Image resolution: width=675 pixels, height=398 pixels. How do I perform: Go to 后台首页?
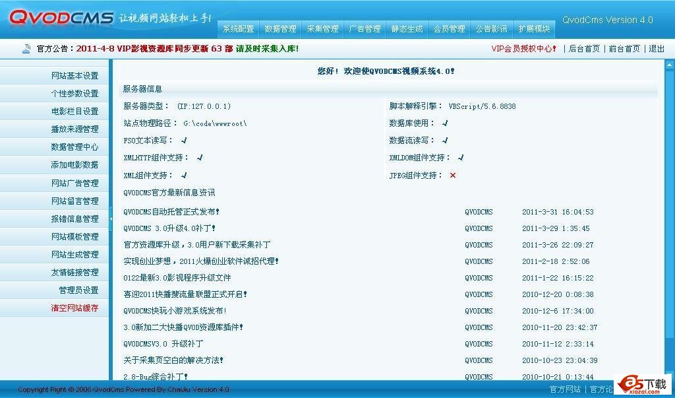point(584,49)
